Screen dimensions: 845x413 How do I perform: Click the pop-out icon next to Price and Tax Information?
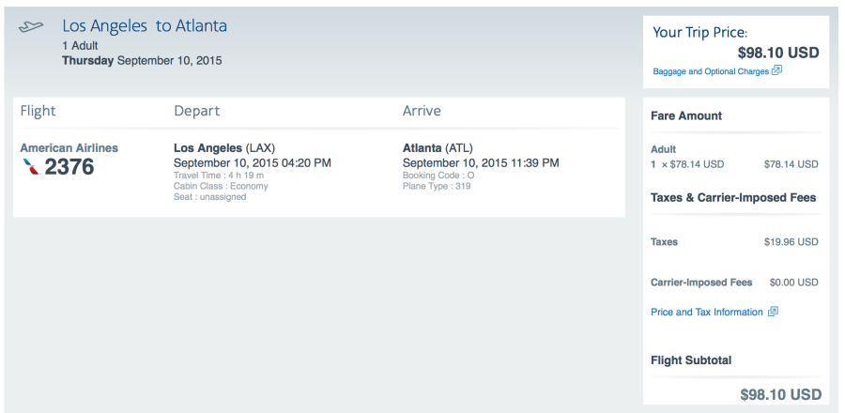coord(773,312)
